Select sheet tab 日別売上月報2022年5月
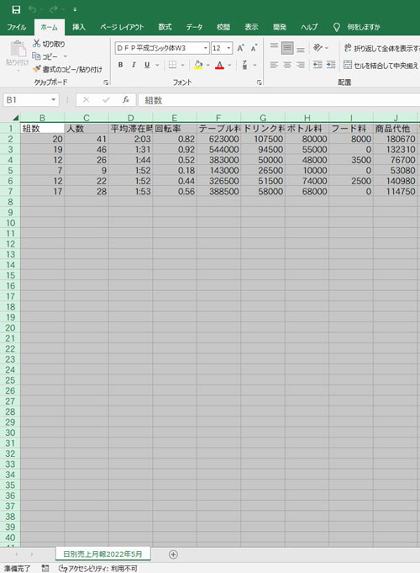The height and width of the screenshot is (573, 420). pos(102,554)
